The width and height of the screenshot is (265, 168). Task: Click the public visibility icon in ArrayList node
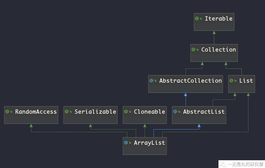point(130,143)
